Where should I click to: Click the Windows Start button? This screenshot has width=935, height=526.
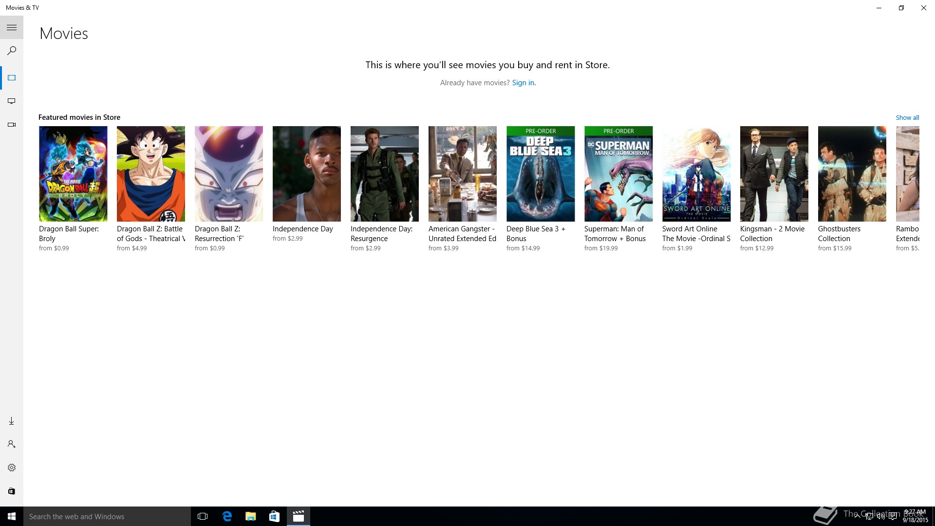(x=12, y=516)
